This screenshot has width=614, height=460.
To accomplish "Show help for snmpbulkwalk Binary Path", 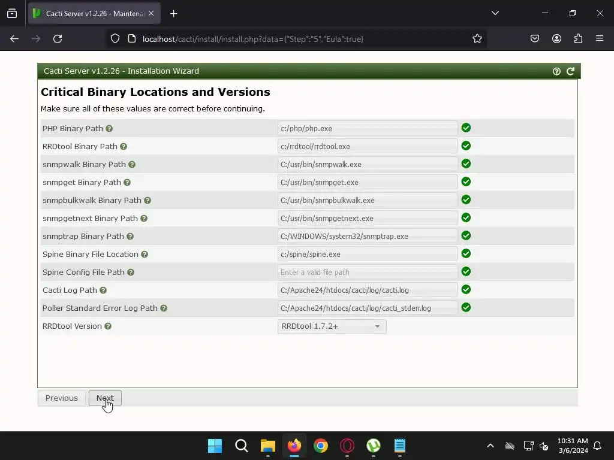I will coord(148,201).
